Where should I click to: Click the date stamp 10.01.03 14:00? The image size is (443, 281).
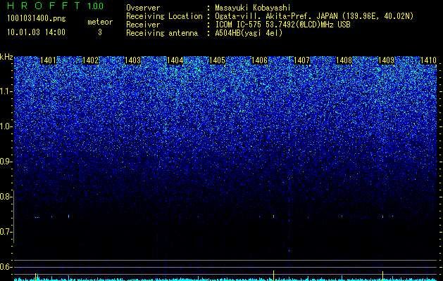click(36, 32)
